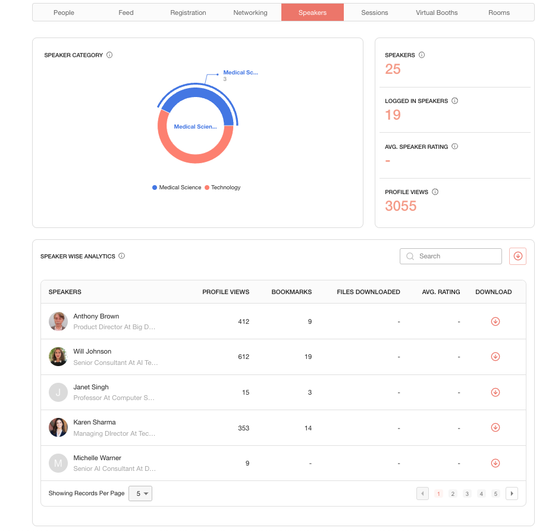Go to previous page arrow

click(x=422, y=493)
